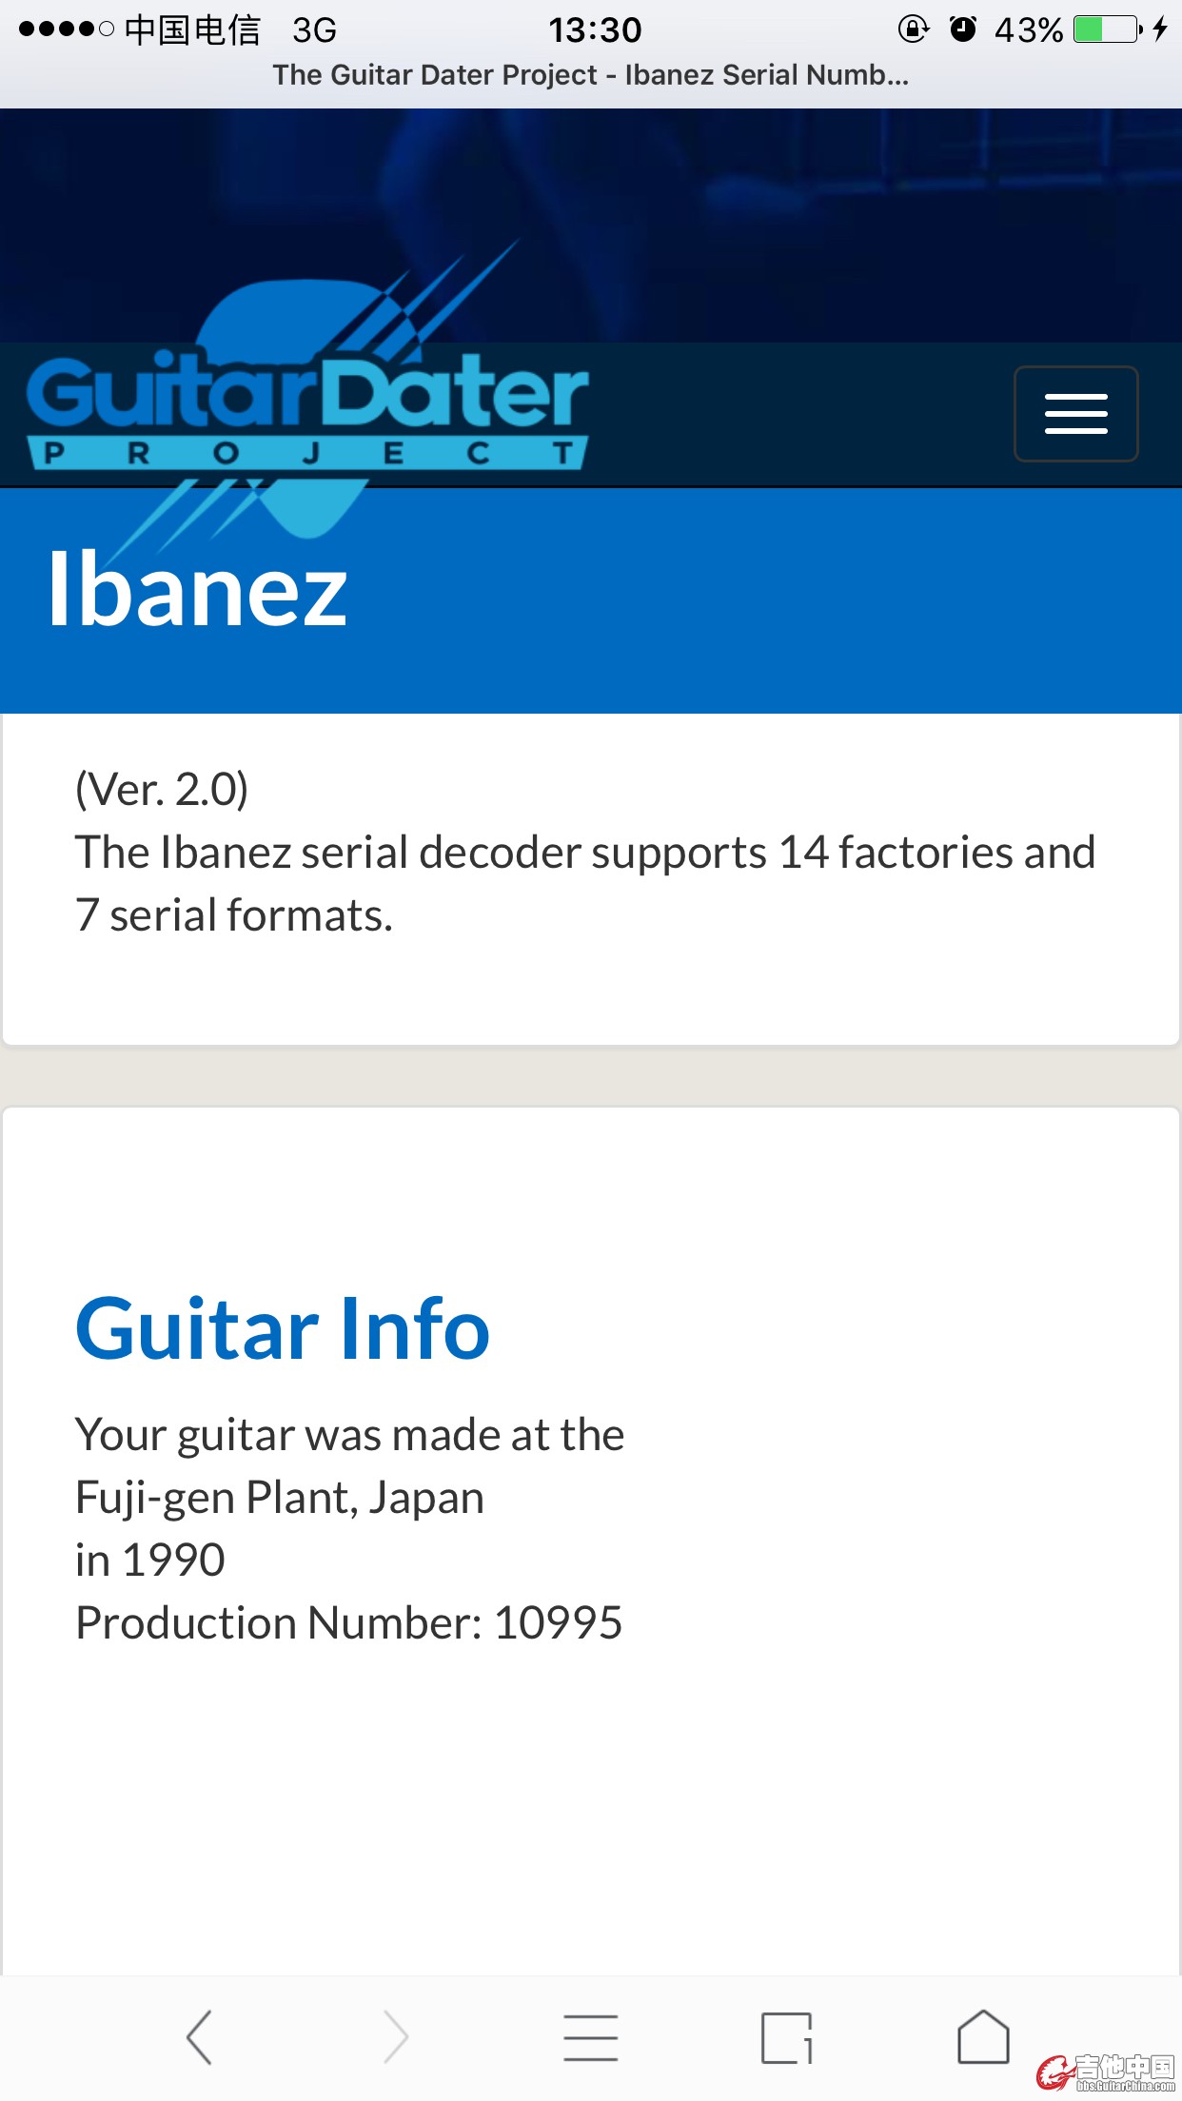This screenshot has width=1182, height=2101.
Task: Tap the battery icon in status bar
Action: coord(1107,29)
